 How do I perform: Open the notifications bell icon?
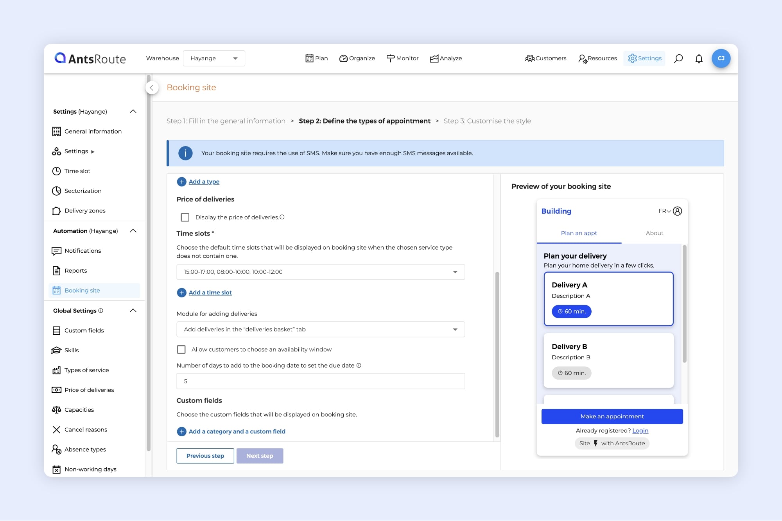[699, 59]
